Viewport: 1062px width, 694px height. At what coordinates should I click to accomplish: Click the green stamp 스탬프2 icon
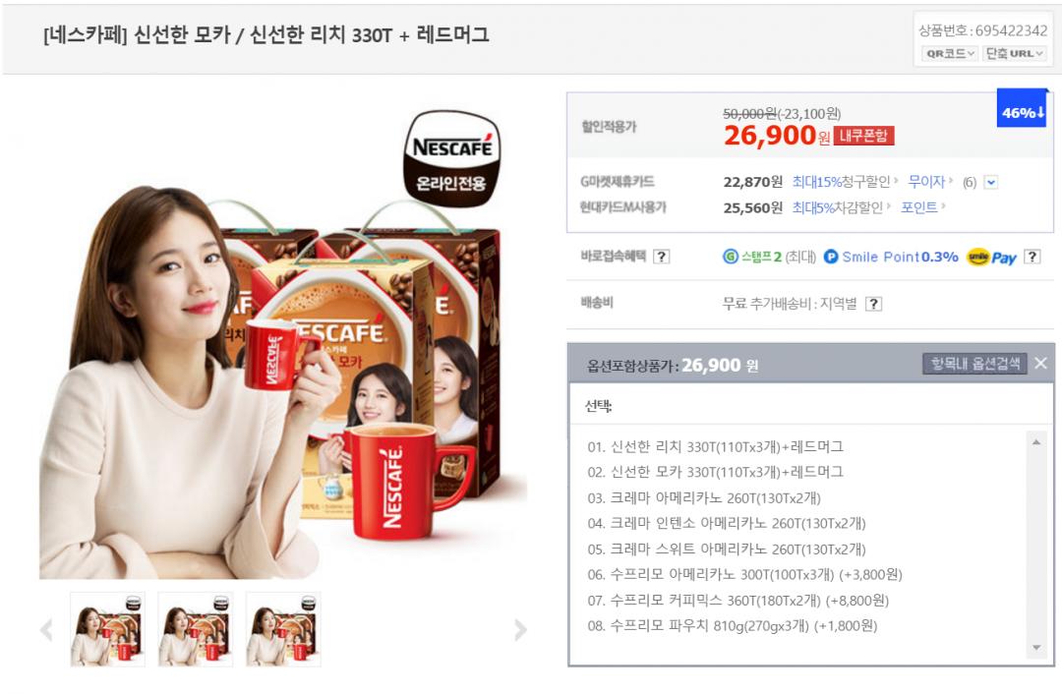[x=730, y=257]
